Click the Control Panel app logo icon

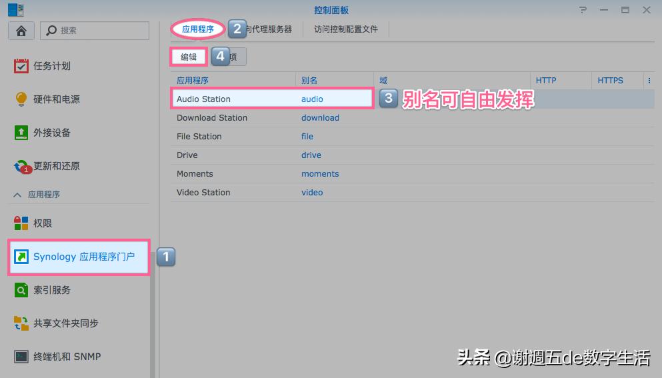tap(16, 10)
